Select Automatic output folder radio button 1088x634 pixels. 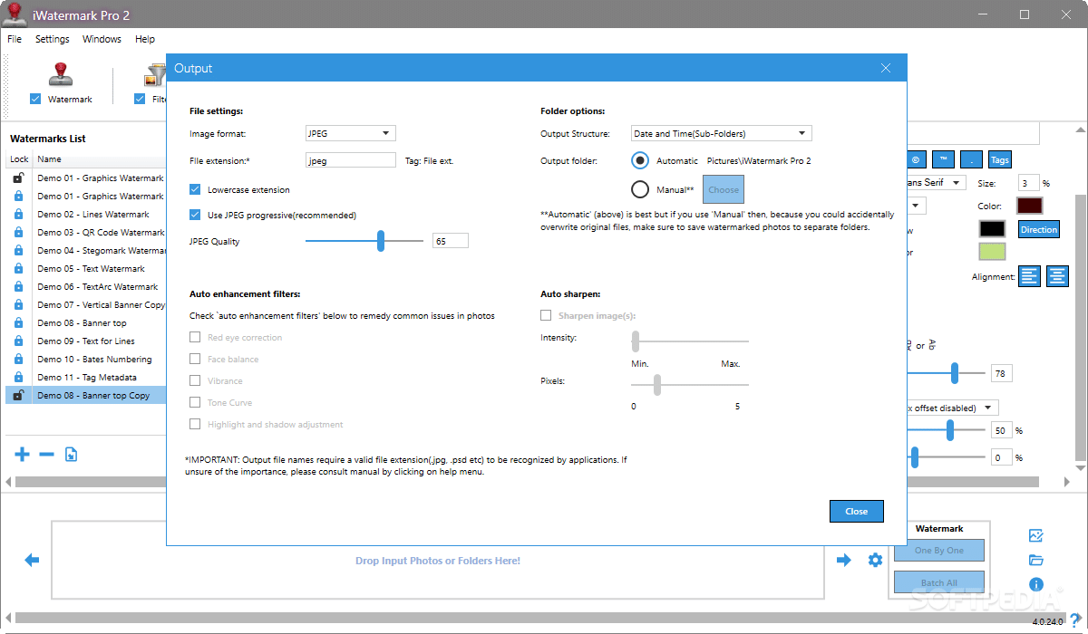[x=640, y=160]
